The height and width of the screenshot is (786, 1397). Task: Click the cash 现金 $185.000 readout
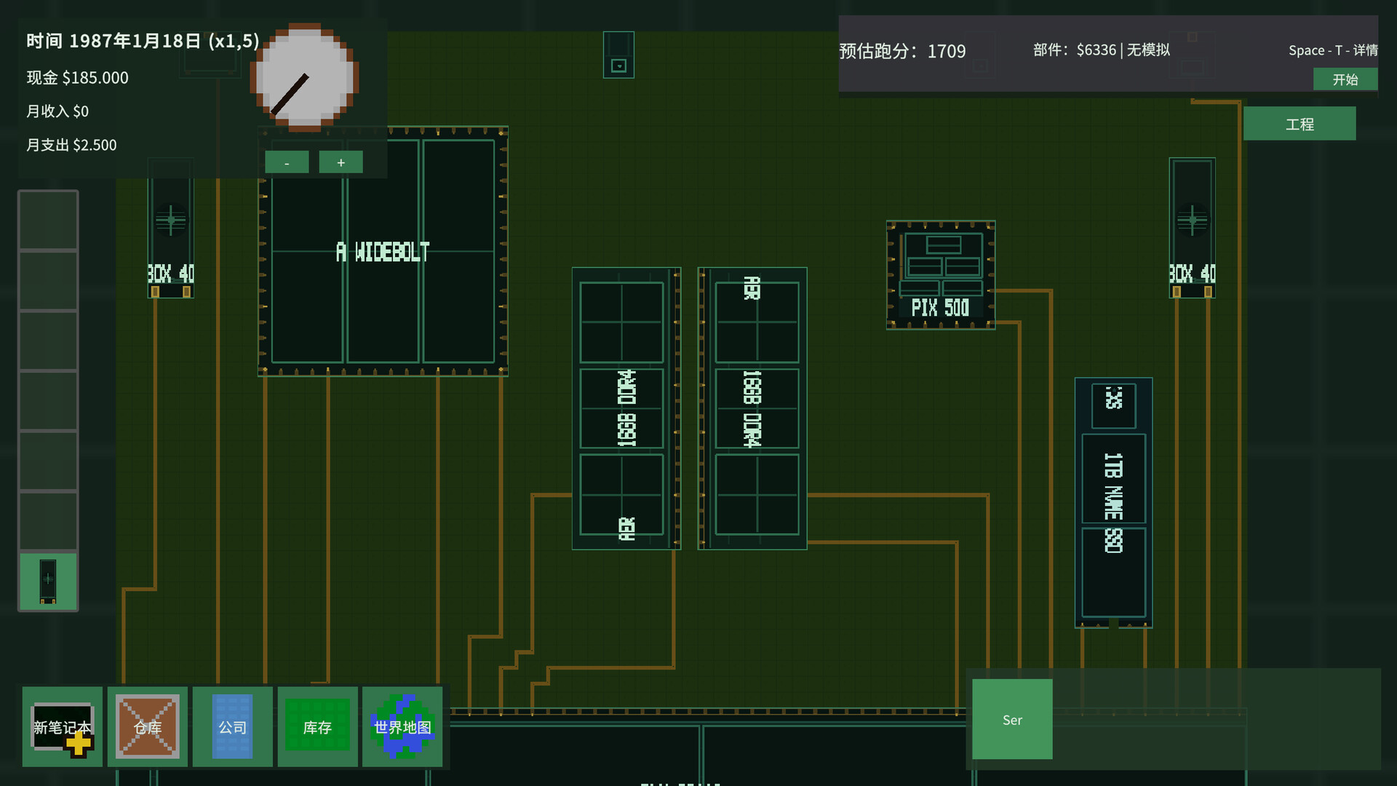click(x=78, y=78)
